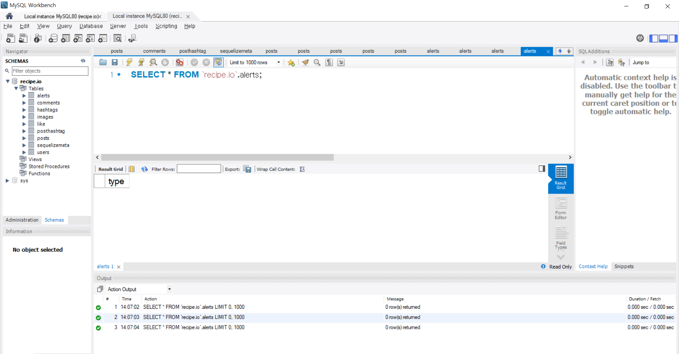Image resolution: width=679 pixels, height=354 pixels.
Task: Expand the alerts table node
Action: [x=24, y=96]
